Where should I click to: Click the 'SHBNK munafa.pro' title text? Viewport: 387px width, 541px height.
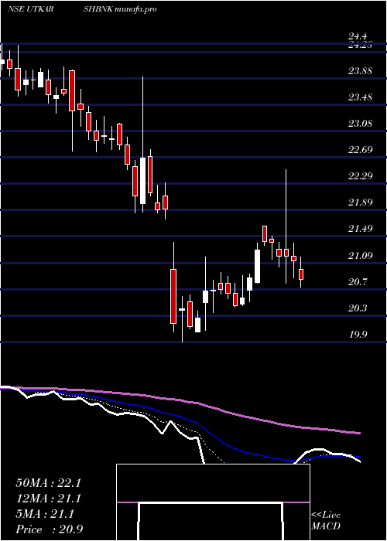coord(120,9)
